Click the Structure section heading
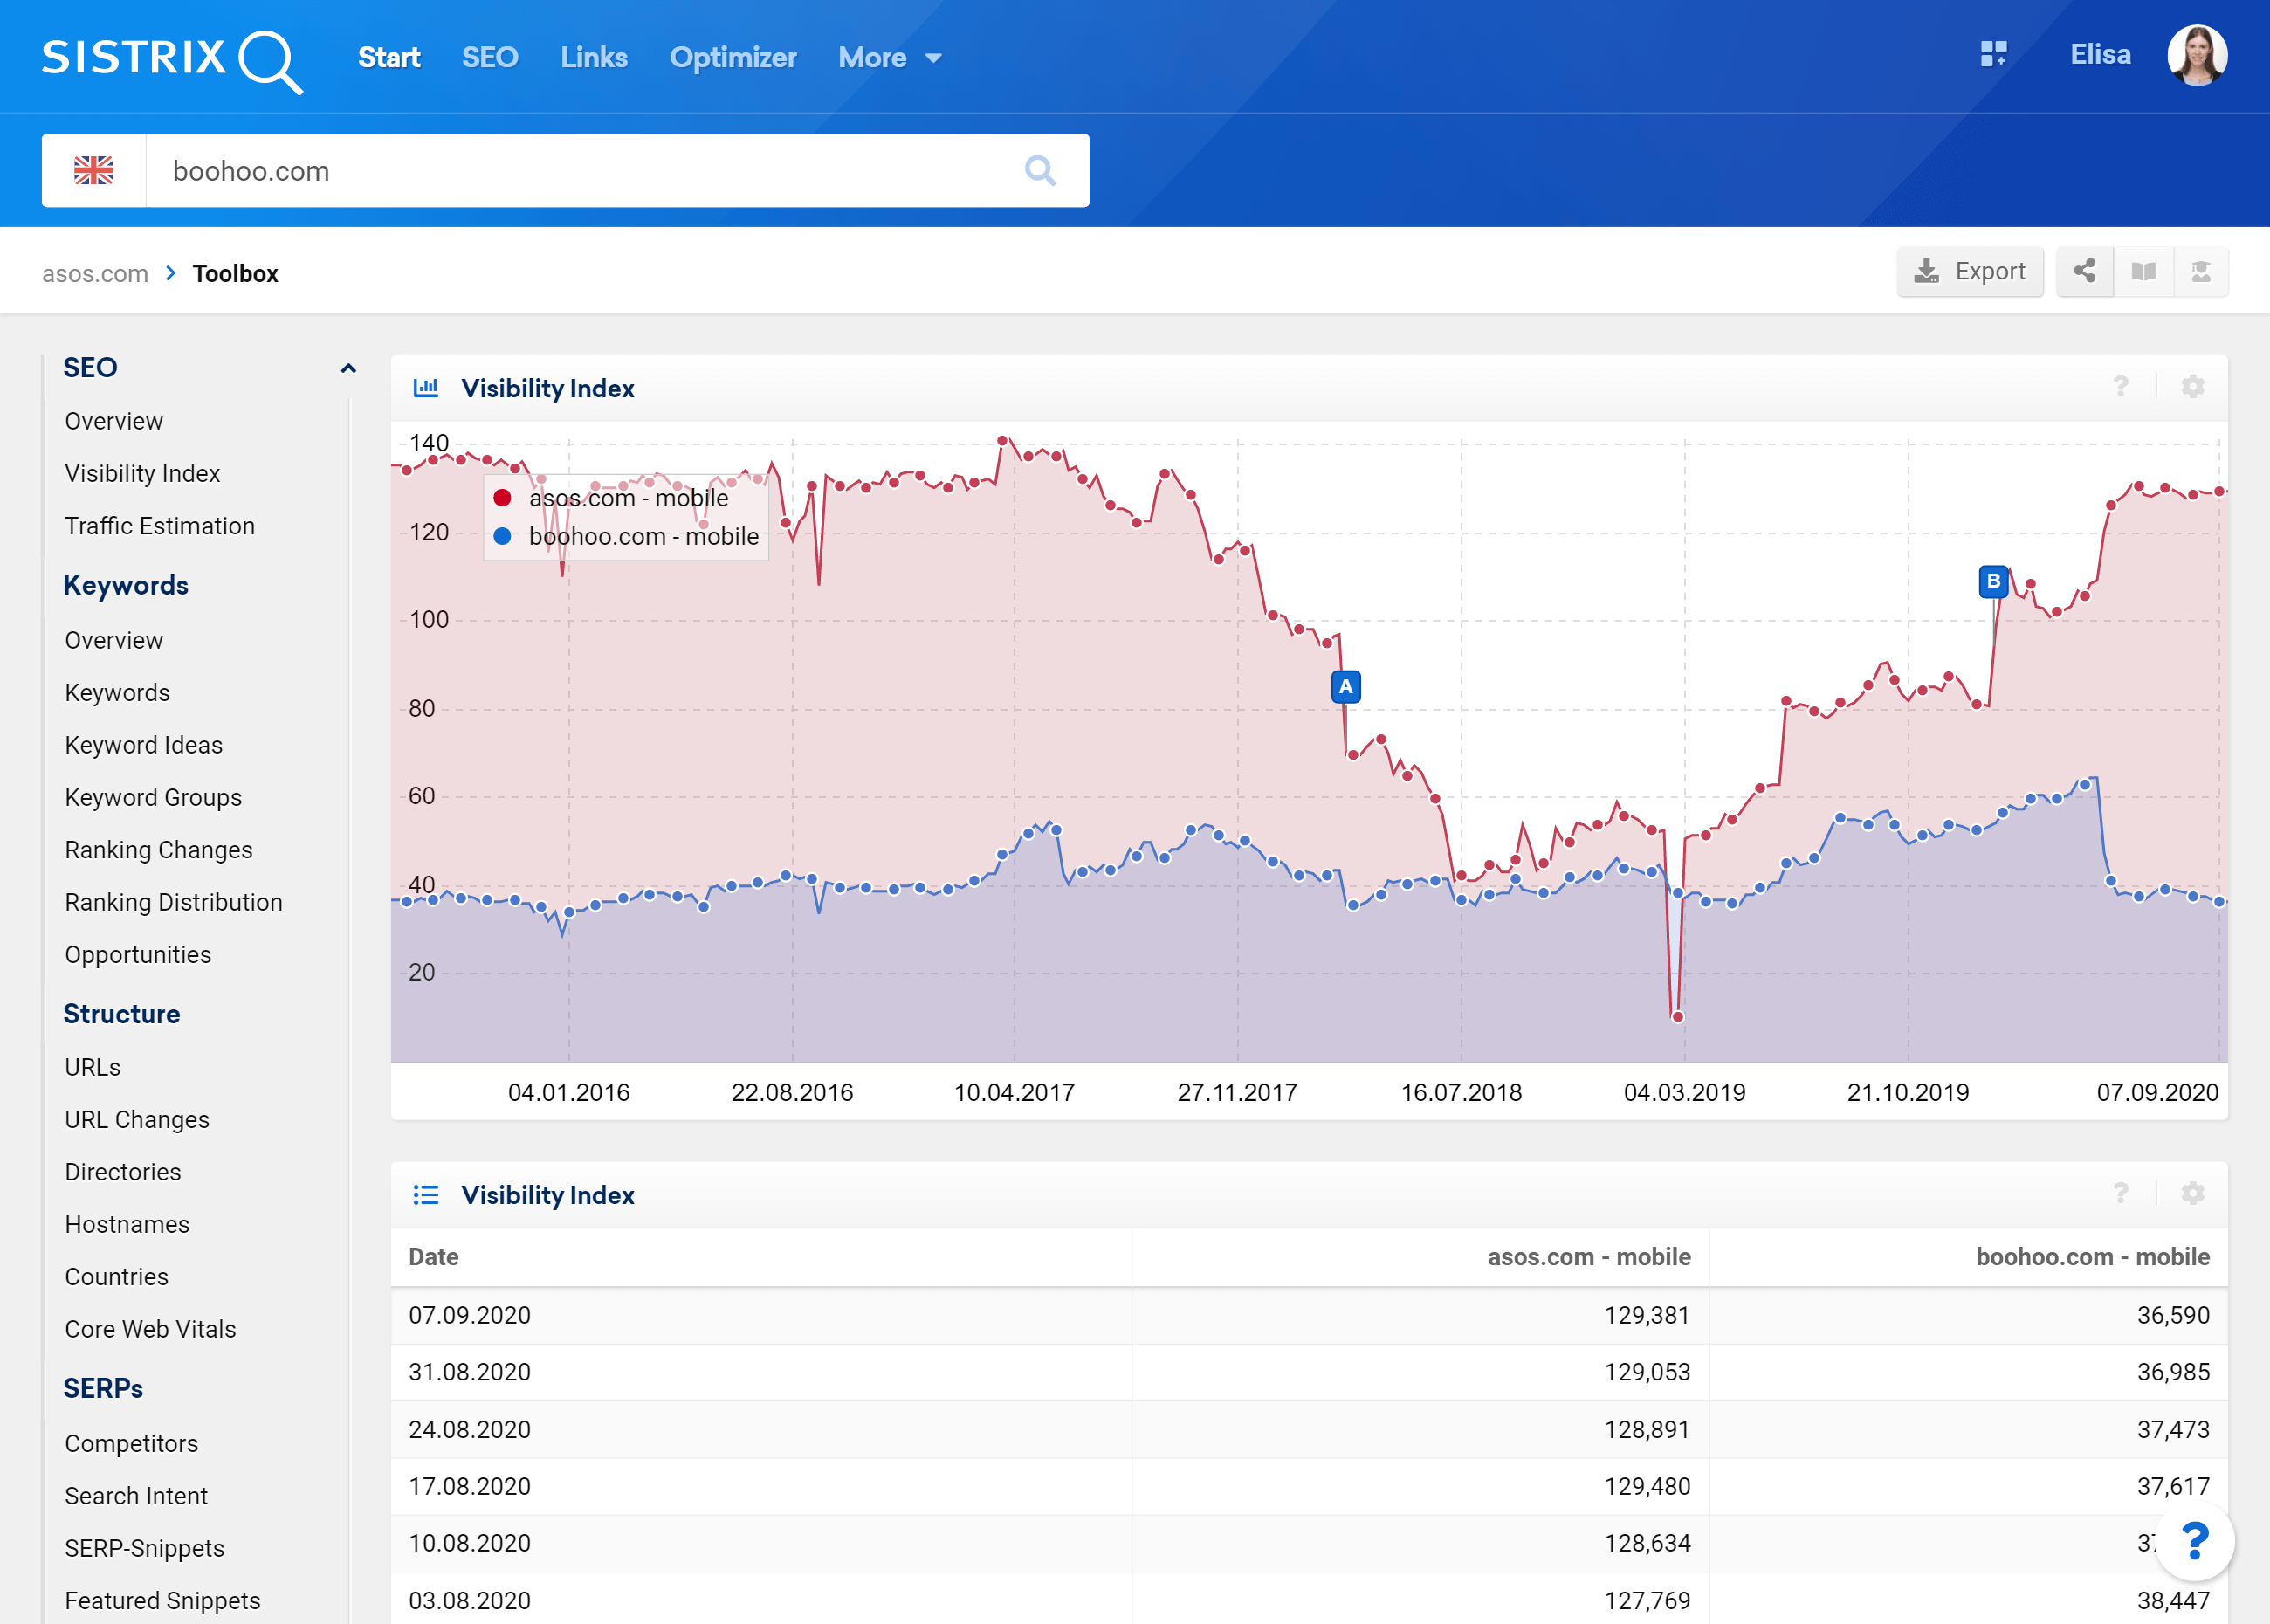 tap(122, 1014)
